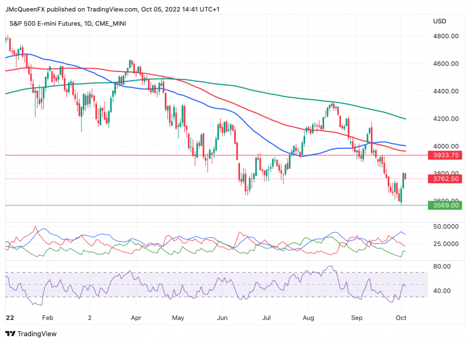Viewport: 470px width, 343px height.
Task: Click the Feb label on time axis
Action: [48, 318]
